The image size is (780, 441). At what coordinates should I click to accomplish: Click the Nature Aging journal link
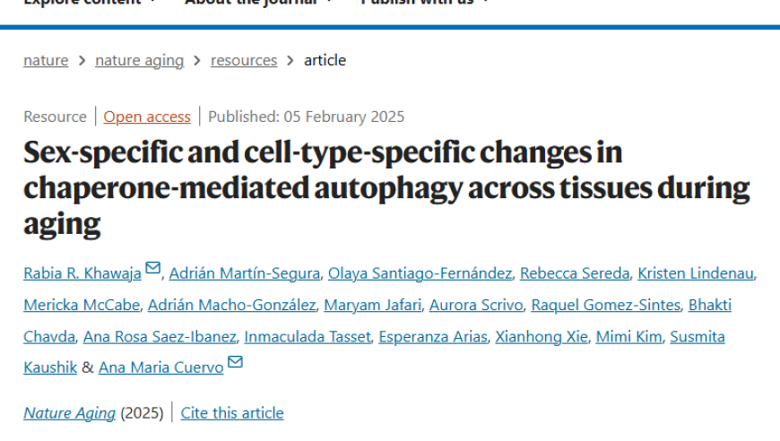[x=69, y=412]
